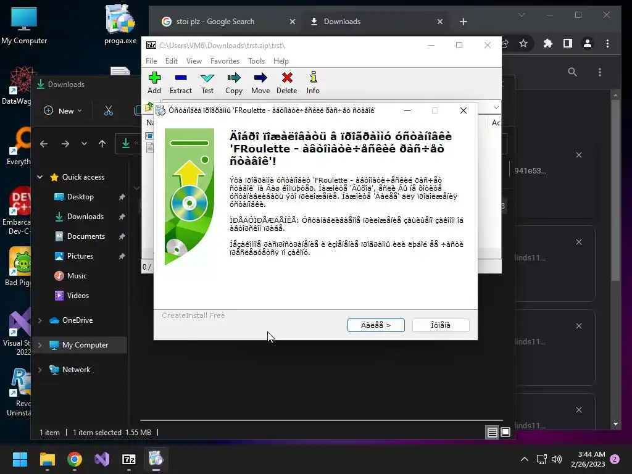
Task: Open the Favorites menu in 7-Zip
Action: 225,61
